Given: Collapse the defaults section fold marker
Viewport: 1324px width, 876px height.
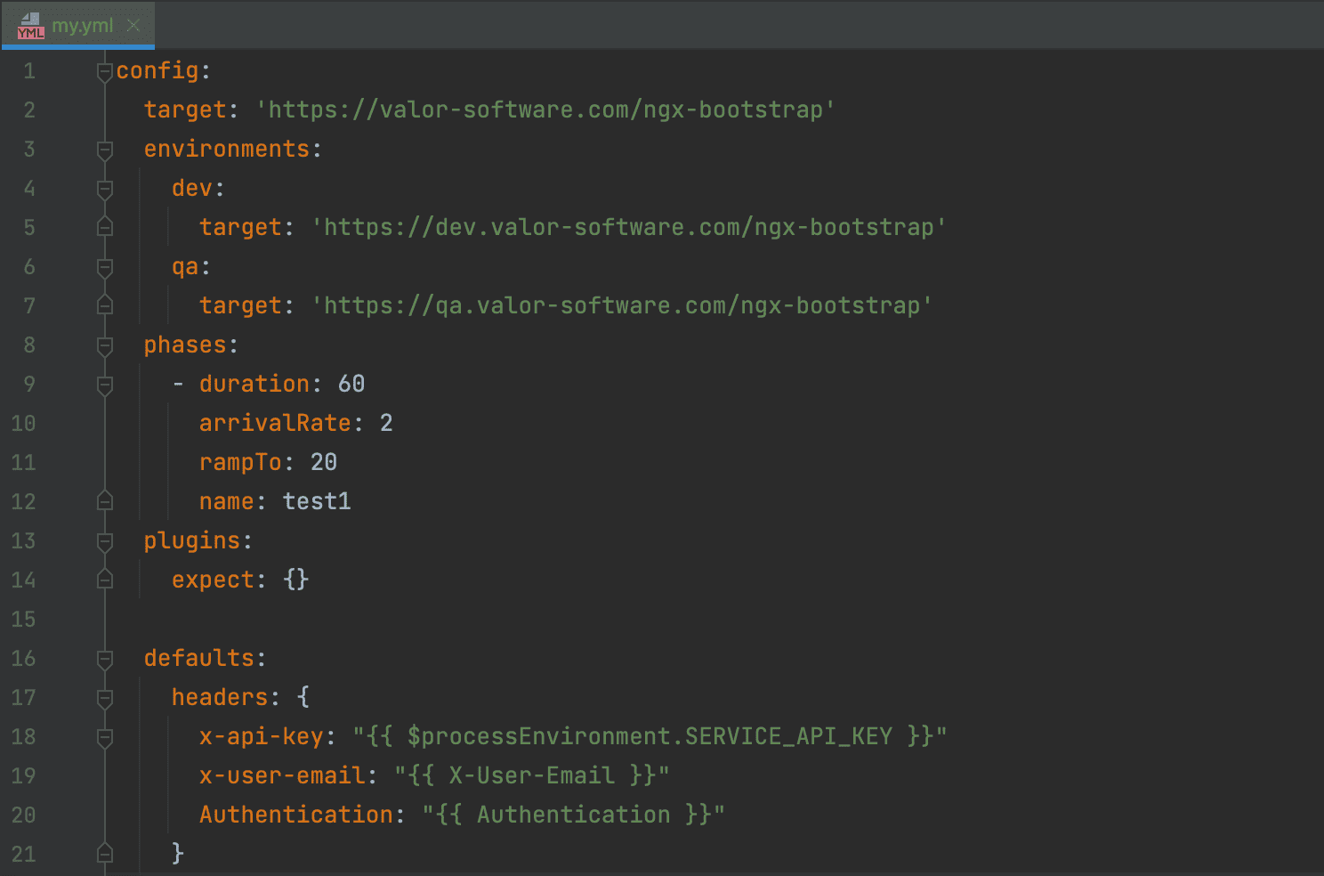Looking at the screenshot, I should 105,659.
